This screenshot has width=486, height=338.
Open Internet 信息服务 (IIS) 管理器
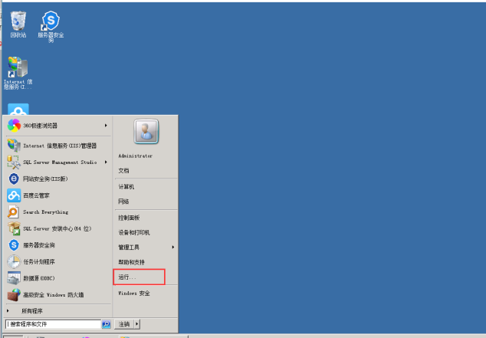(58, 146)
